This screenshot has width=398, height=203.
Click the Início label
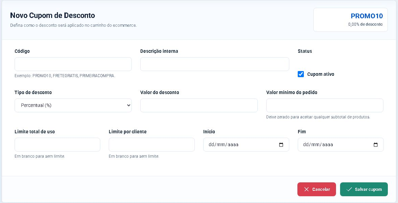tap(209, 132)
